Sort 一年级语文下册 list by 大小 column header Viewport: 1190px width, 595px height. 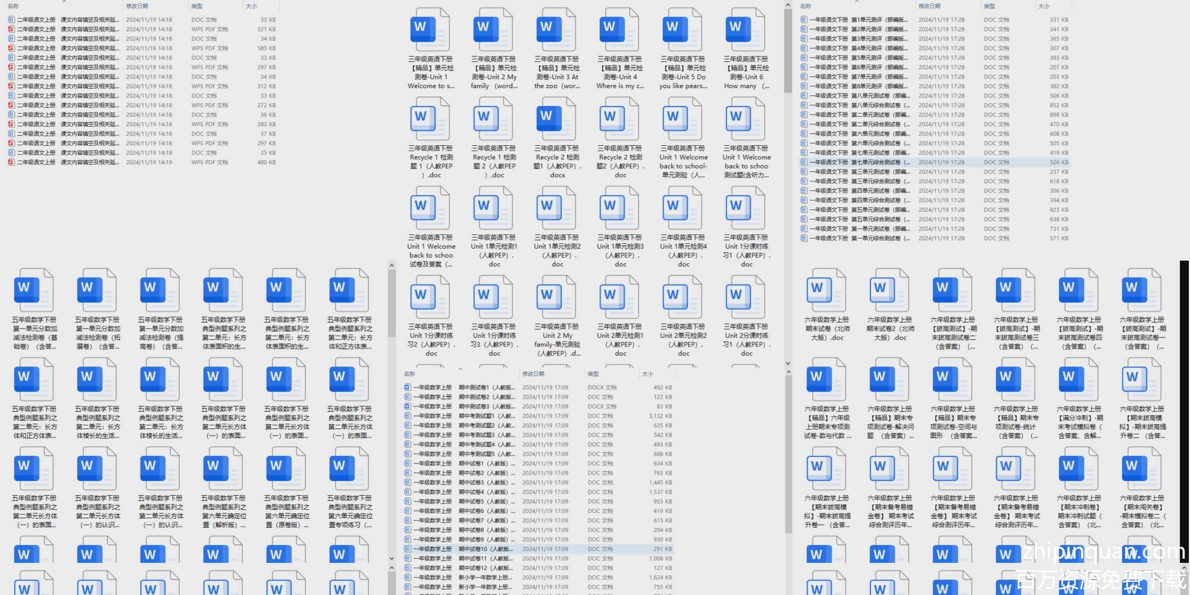[1044, 6]
